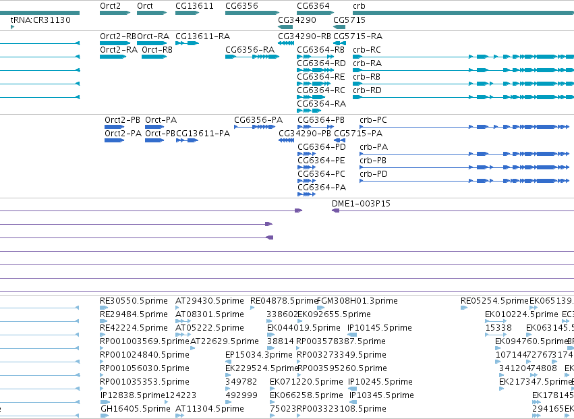The image size is (574, 419).
Task: Click the Orct-RA transcript
Action: [152, 43]
